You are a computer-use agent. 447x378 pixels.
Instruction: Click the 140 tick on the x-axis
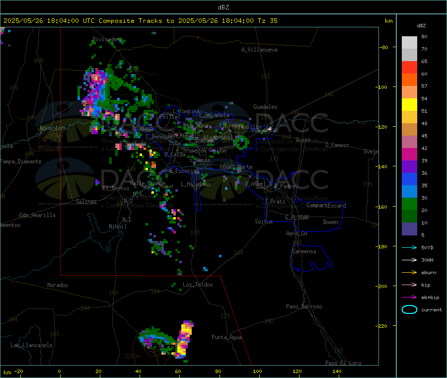pyautogui.click(x=337, y=371)
